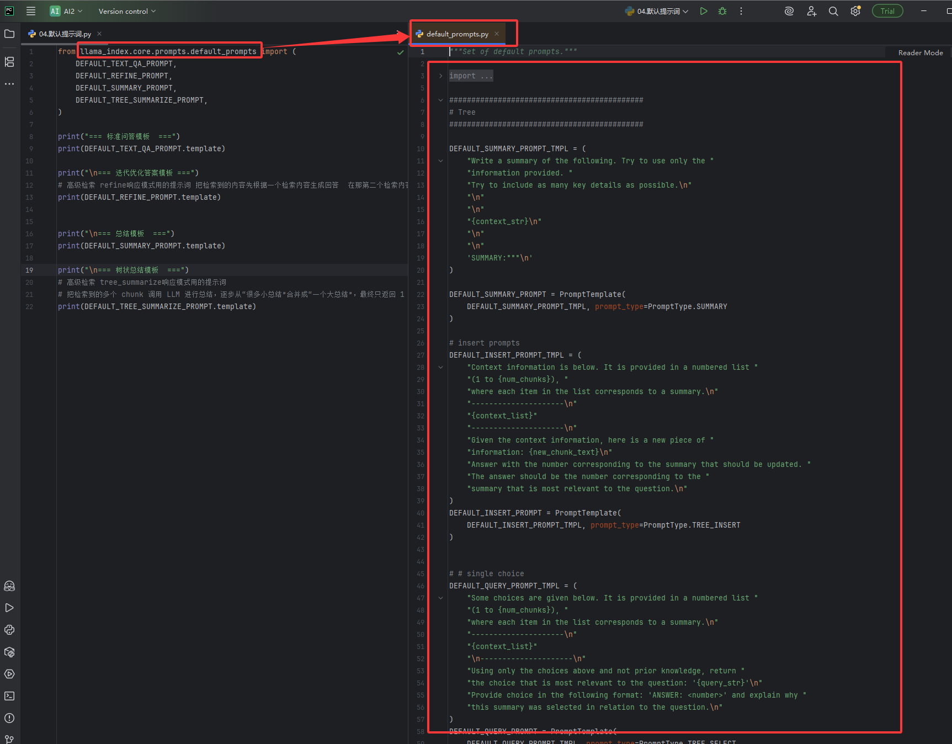Expand the folded import block
952x744 pixels.
(x=440, y=76)
